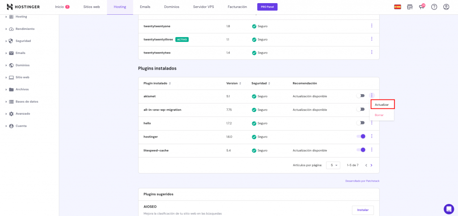
Task: Enable the akismet plugin toggle
Action: click(360, 96)
